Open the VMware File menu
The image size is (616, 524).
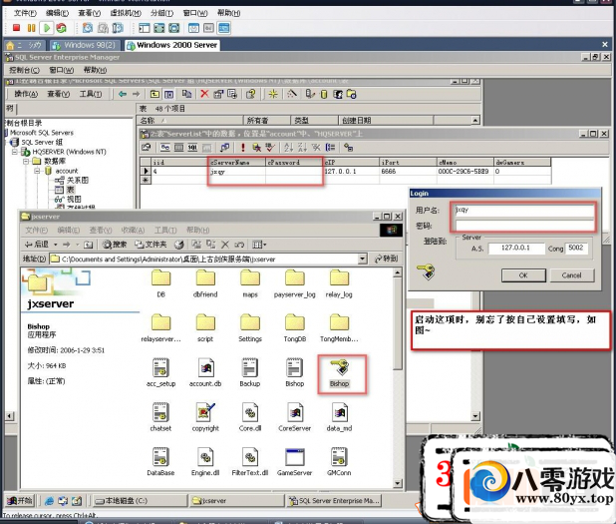click(x=25, y=13)
